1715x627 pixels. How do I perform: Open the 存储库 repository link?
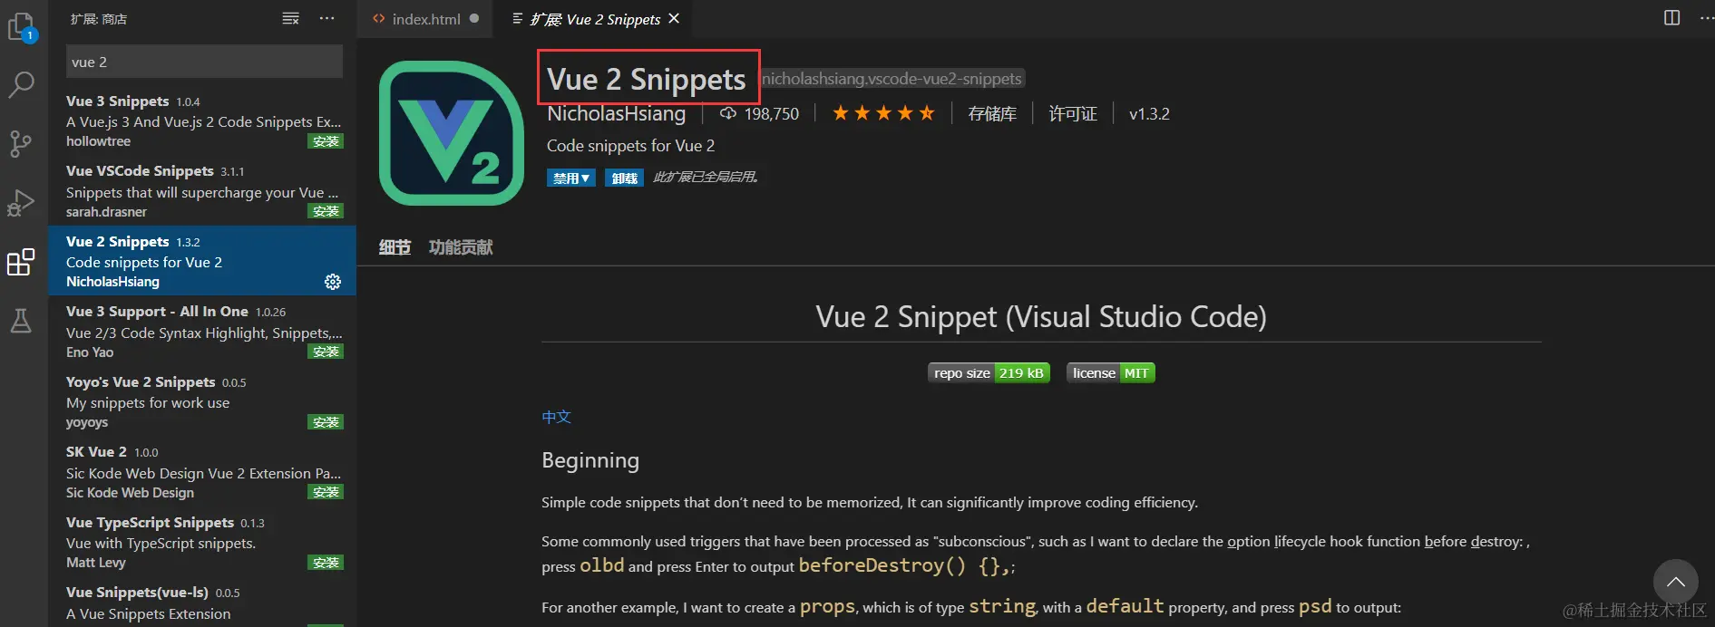(992, 113)
